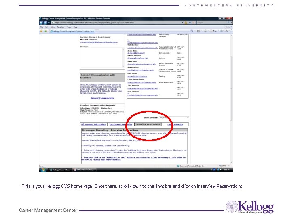Viewport: 291px width, 218px height.
Task: Open the Edit menu
Action: [47, 27]
